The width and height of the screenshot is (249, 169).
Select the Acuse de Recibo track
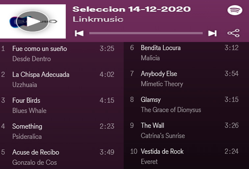coord(36,152)
